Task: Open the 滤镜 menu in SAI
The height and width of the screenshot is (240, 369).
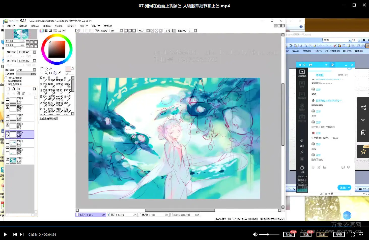Action: pos(71,26)
